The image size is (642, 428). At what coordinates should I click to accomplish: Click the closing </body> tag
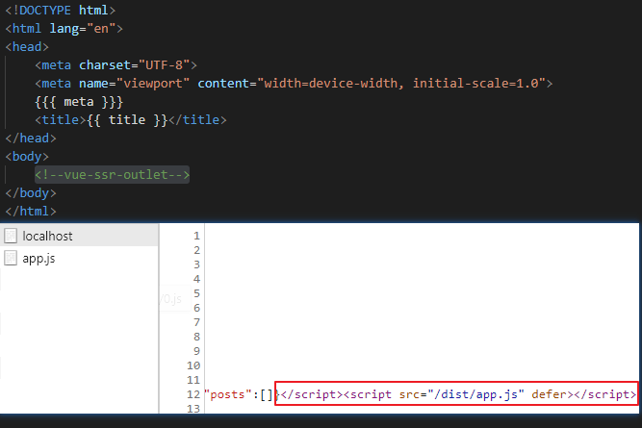tap(31, 192)
